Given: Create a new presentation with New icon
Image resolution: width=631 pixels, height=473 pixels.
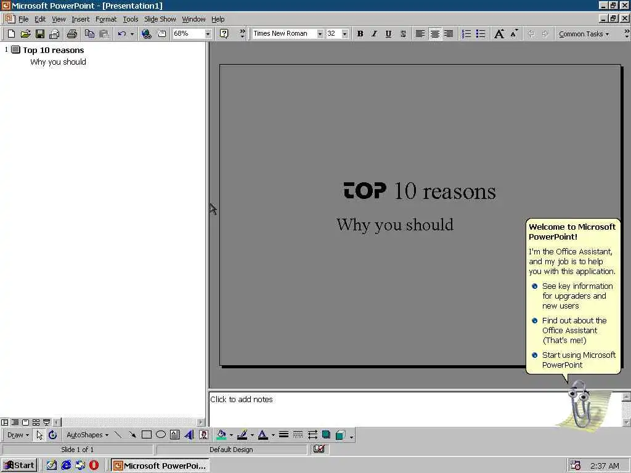Looking at the screenshot, I should (11, 34).
